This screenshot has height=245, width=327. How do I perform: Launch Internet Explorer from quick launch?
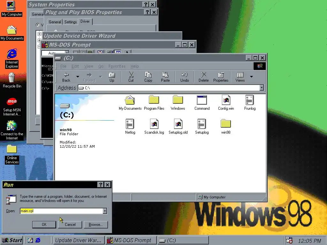(38, 240)
